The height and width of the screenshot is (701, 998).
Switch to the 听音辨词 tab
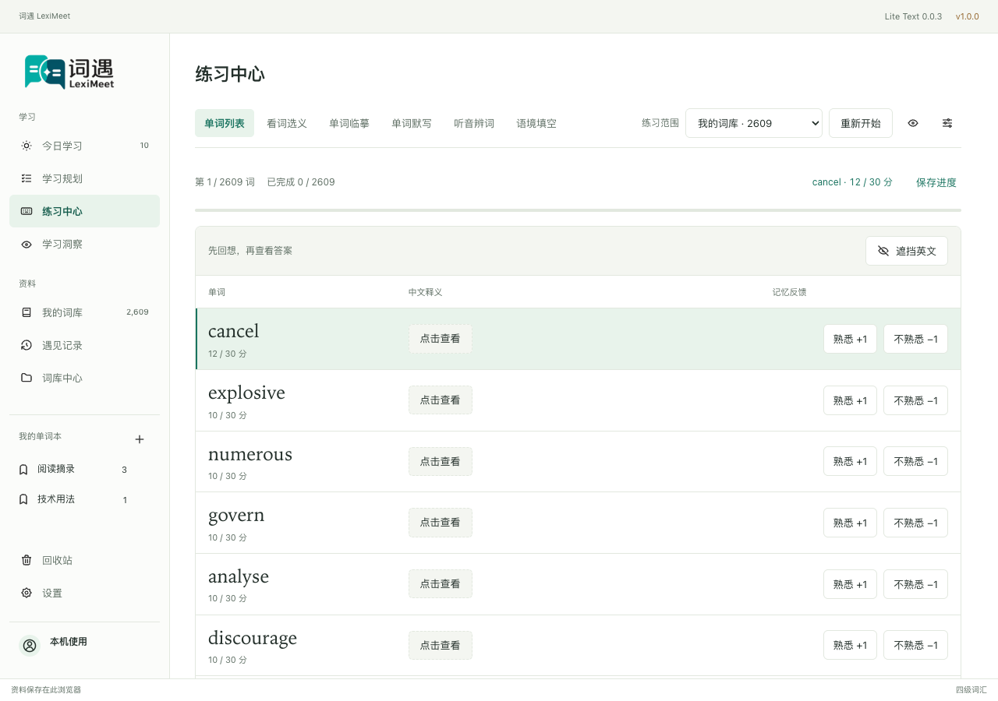(474, 123)
